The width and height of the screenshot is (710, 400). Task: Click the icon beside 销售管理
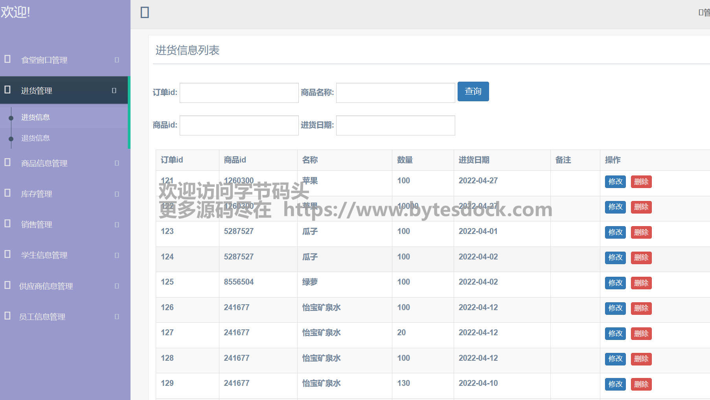7,223
